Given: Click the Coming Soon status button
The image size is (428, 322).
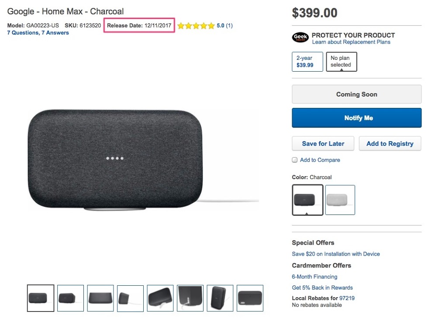Looking at the screenshot, I should (x=356, y=94).
